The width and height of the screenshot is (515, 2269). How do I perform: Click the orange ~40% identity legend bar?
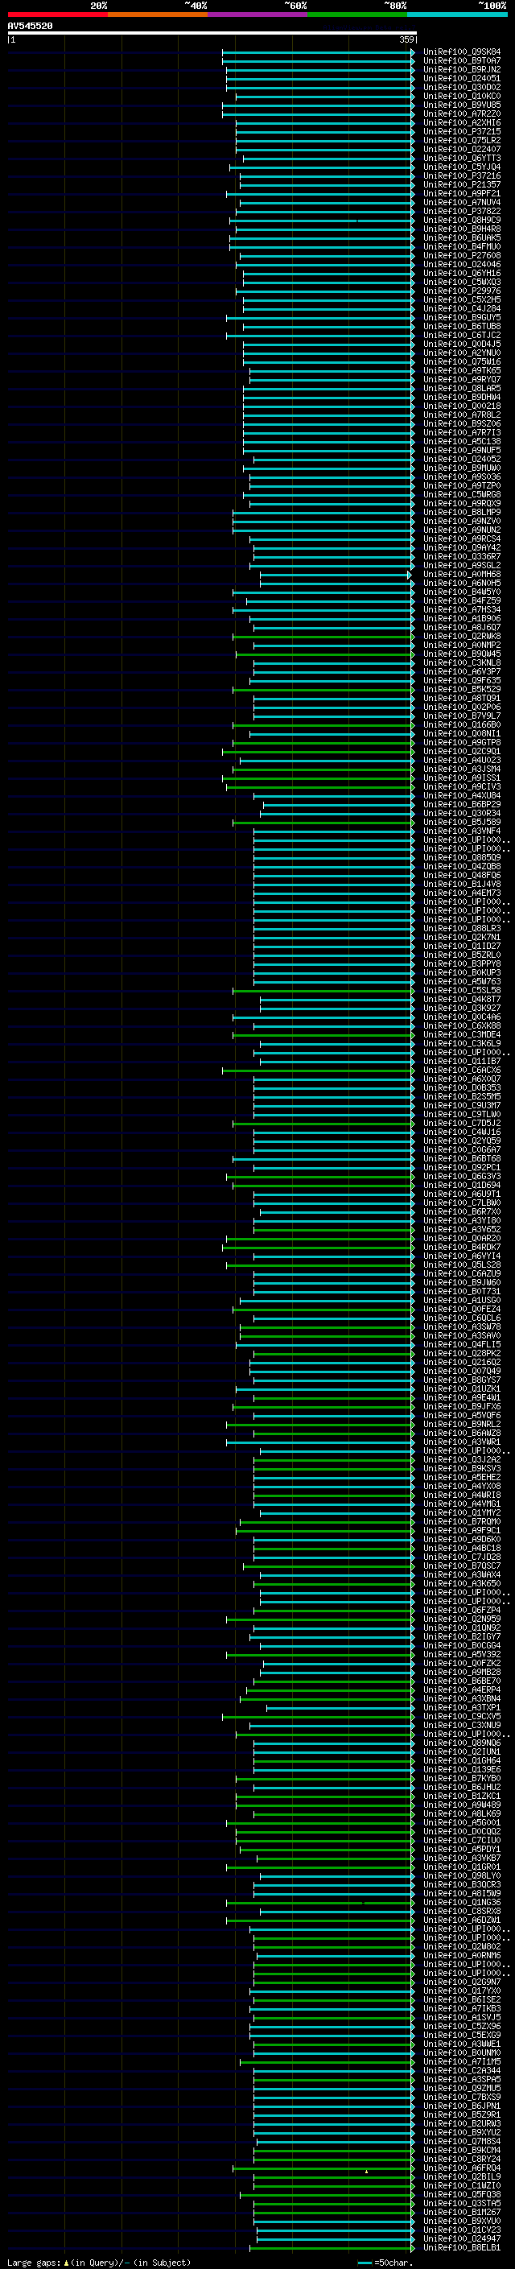click(x=158, y=14)
